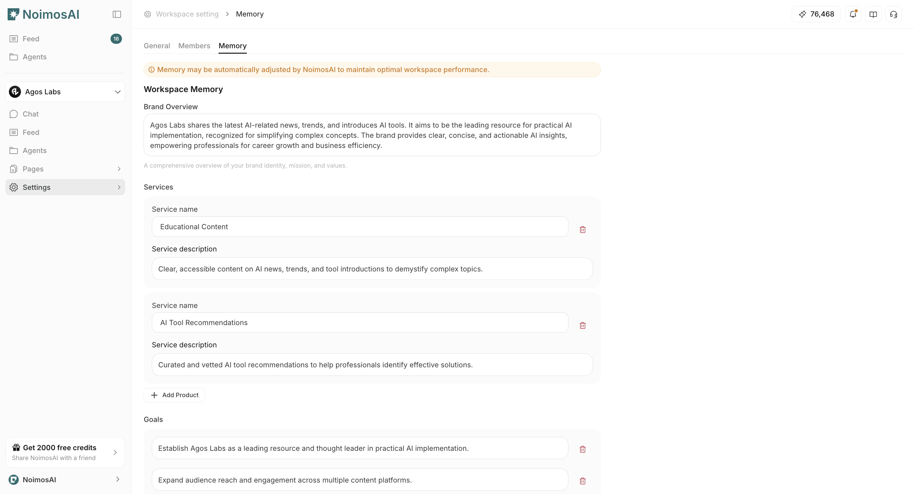Delete the Establish Agos Labs goal
Viewport: 914px width, 494px height.
(x=583, y=449)
